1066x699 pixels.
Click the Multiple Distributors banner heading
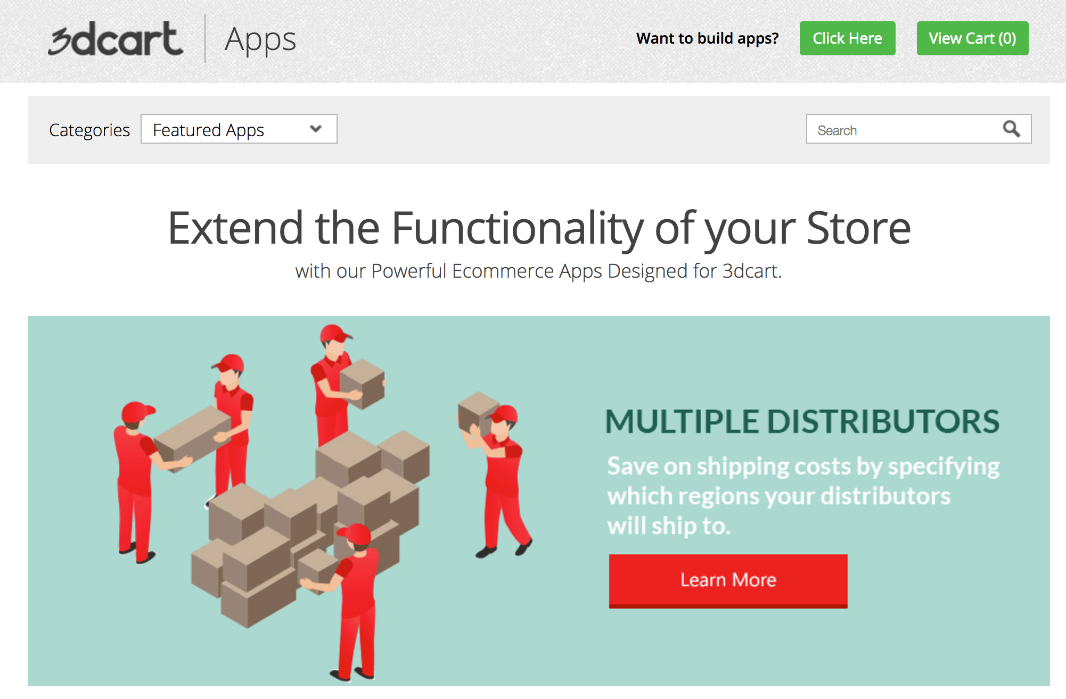pos(802,421)
